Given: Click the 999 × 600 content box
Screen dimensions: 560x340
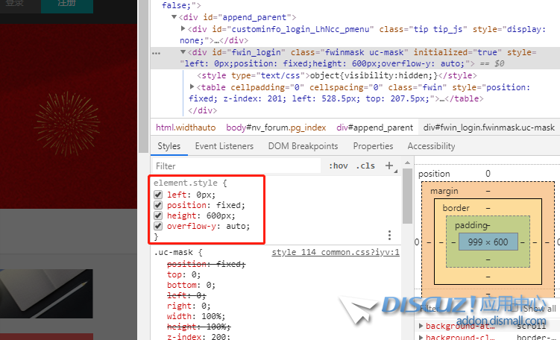Looking at the screenshot, I should (x=488, y=242).
